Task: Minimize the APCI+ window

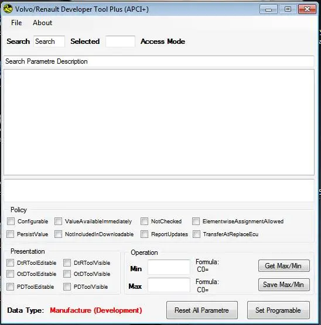Action: [x=268, y=9]
